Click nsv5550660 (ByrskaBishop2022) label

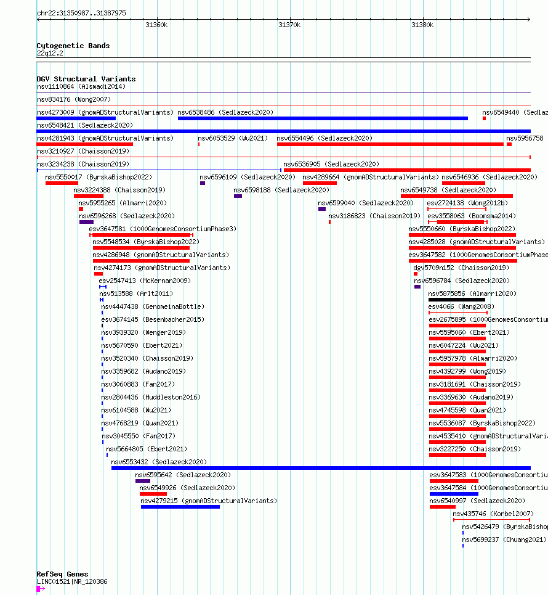(462, 229)
